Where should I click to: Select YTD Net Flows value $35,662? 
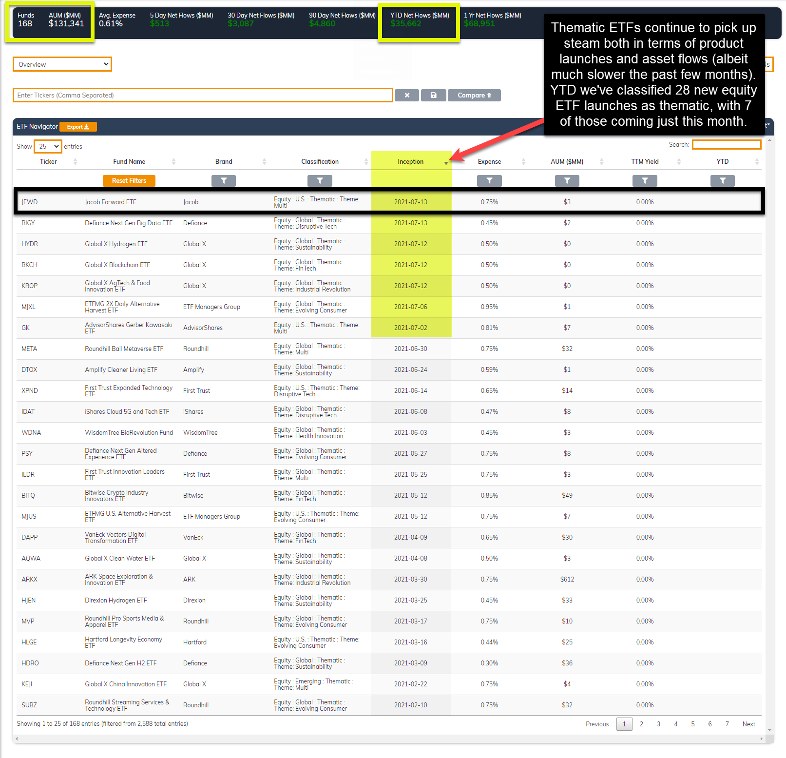tap(405, 24)
